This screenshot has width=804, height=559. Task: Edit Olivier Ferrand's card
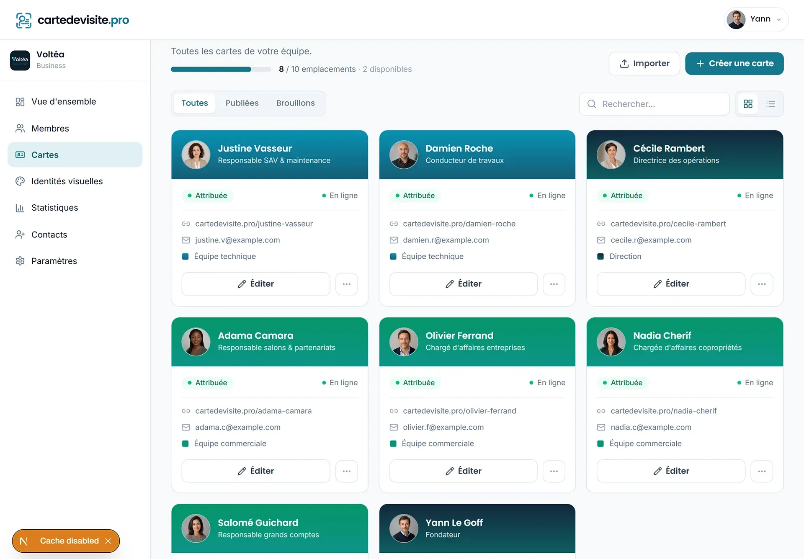point(464,471)
